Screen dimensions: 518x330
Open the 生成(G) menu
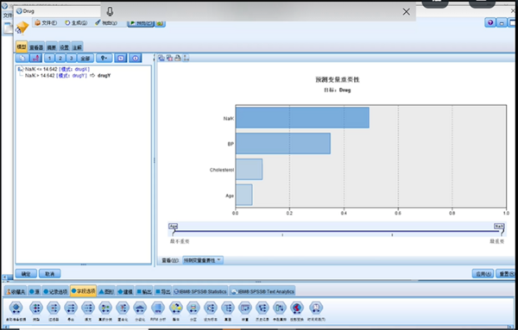pos(76,22)
